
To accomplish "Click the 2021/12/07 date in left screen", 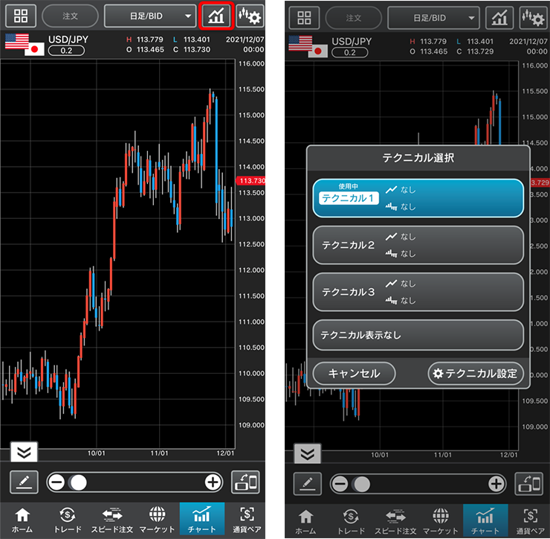I will (x=245, y=39).
